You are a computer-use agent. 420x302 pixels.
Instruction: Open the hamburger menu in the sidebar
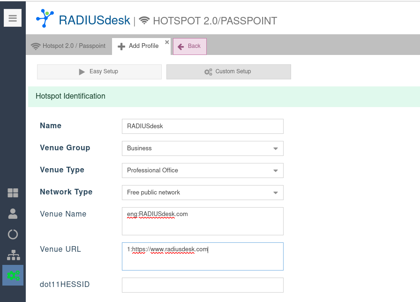click(13, 18)
